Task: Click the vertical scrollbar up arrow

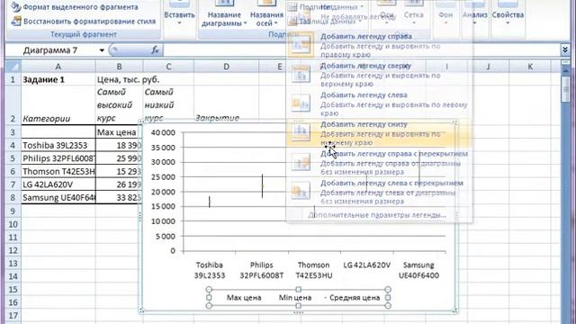Action: [565, 70]
